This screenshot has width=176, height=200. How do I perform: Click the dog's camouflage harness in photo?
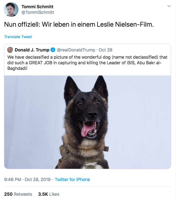[x=83, y=156]
